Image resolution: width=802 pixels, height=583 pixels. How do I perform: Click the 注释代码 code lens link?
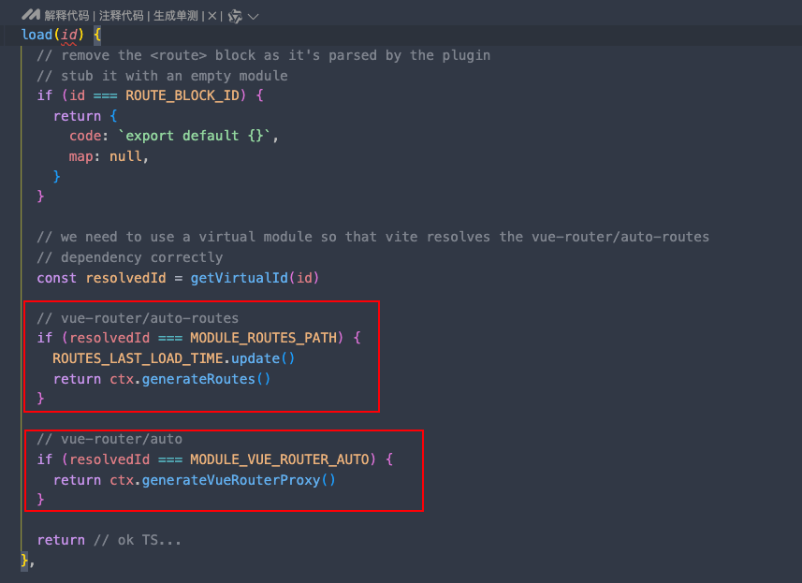(122, 16)
